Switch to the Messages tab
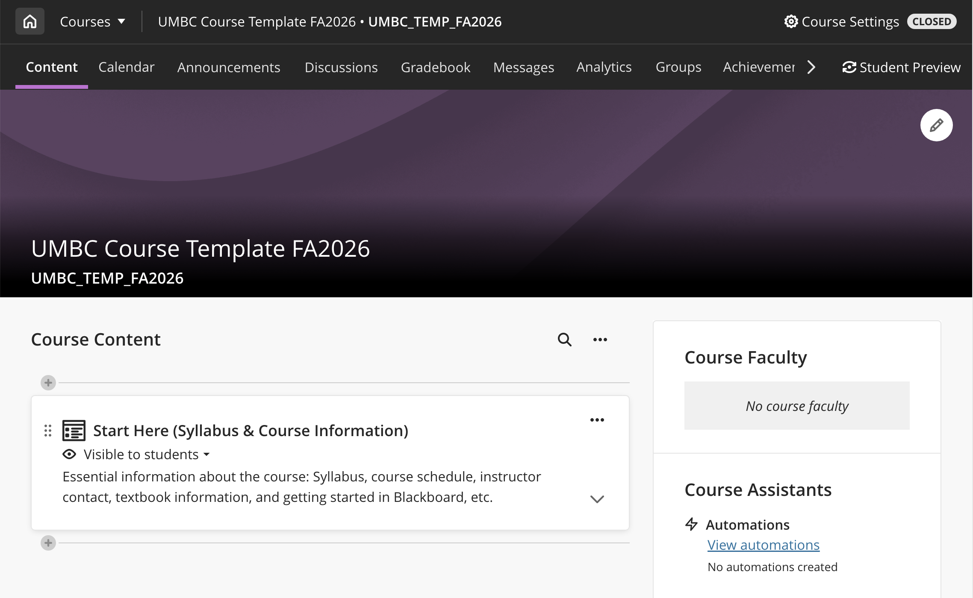973x598 pixels. (x=524, y=67)
